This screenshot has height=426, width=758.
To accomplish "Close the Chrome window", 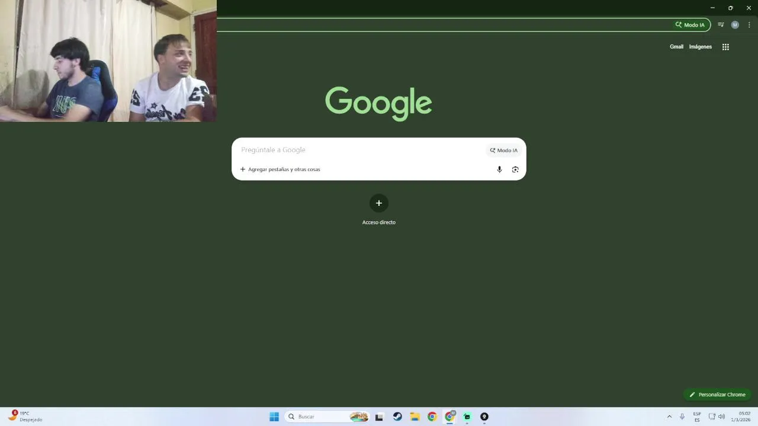I will 749,8.
